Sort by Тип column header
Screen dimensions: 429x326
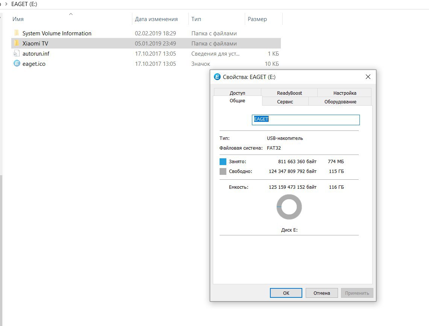196,19
